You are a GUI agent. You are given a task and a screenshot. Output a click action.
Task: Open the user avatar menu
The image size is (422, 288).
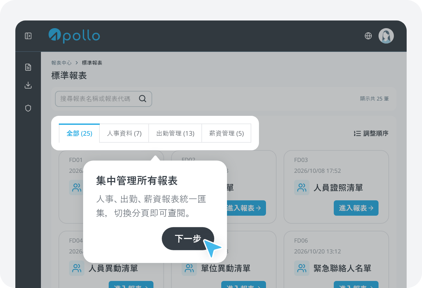386,36
